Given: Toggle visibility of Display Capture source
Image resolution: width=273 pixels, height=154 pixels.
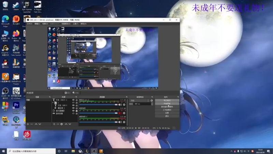Looking at the screenshot, I should coord(73,111).
